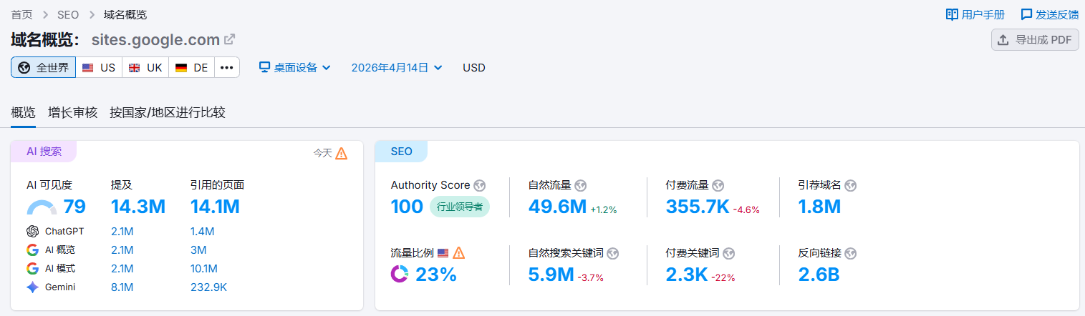Open more countries ellipsis menu
This screenshot has height=316, width=1085.
pos(227,67)
